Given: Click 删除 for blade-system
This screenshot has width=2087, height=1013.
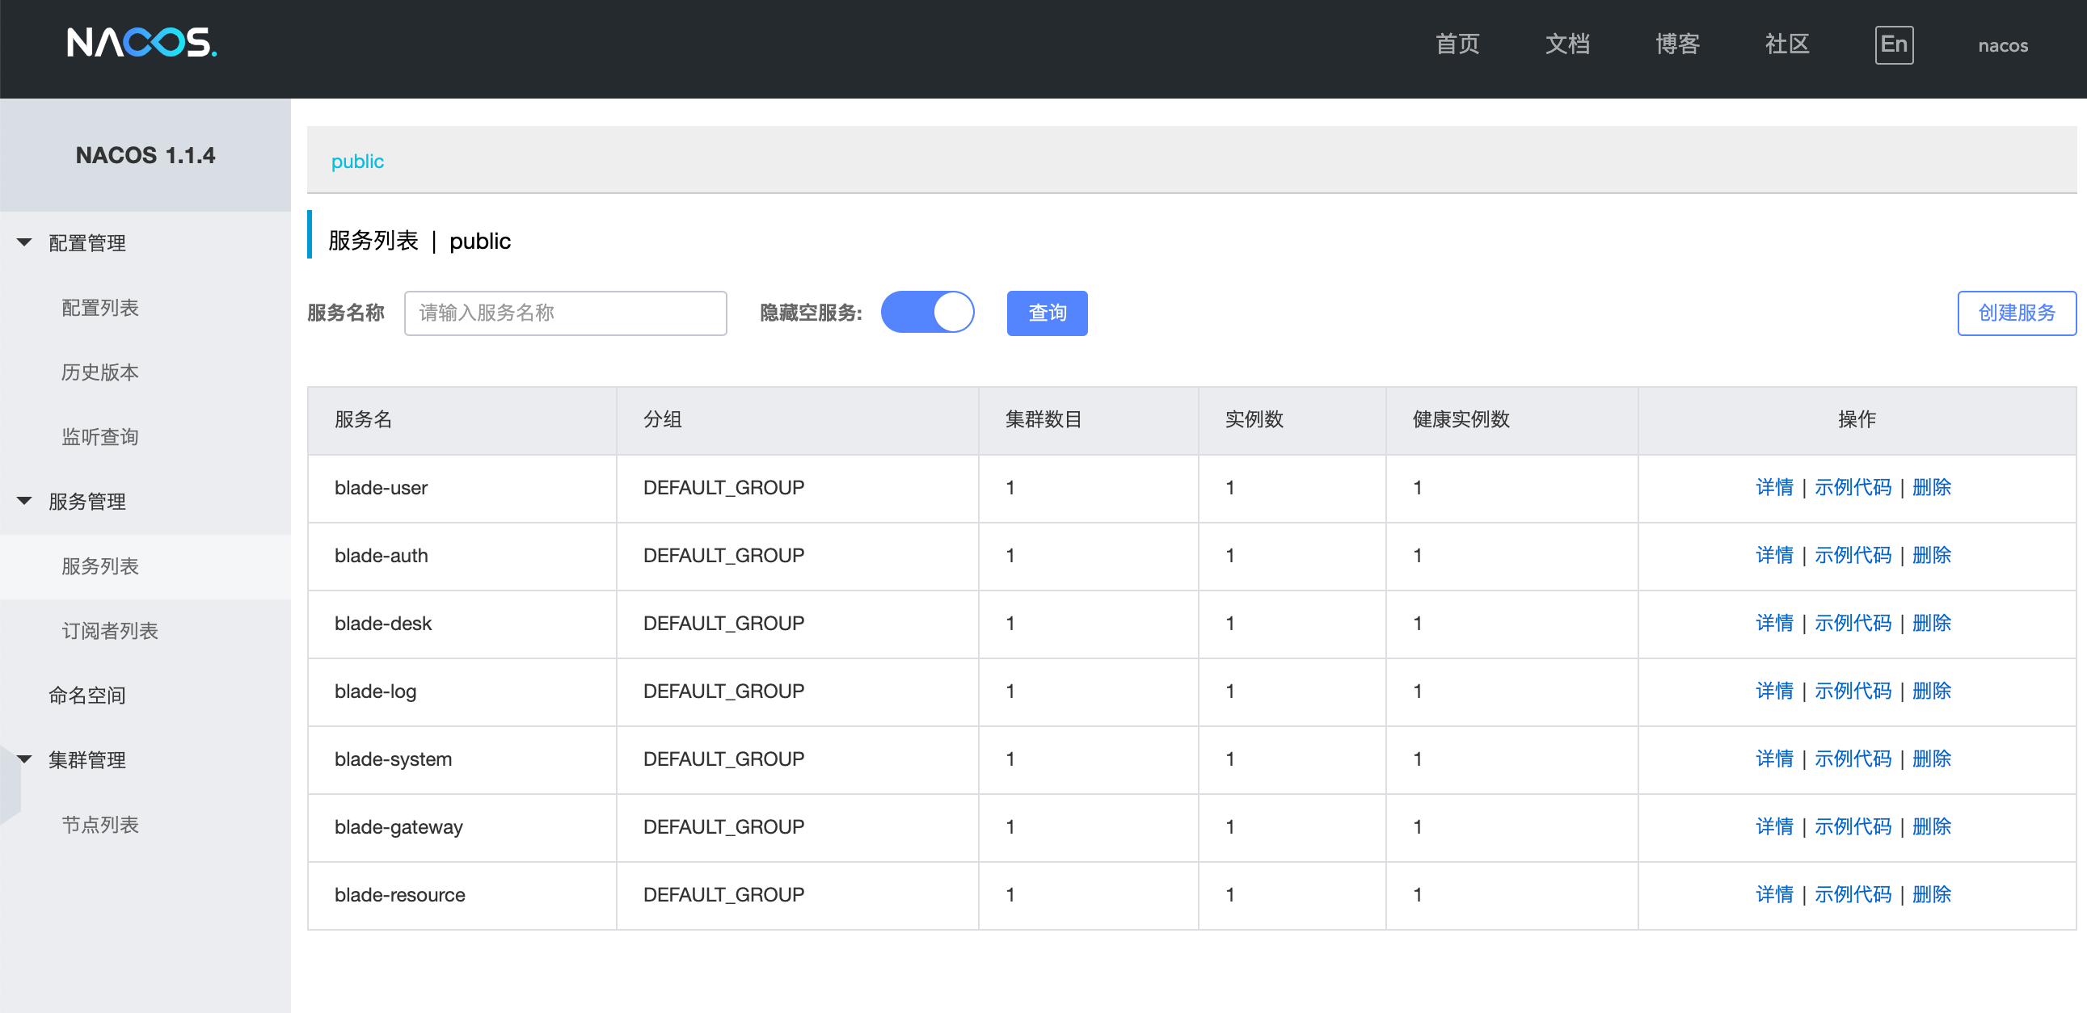Looking at the screenshot, I should [1932, 759].
